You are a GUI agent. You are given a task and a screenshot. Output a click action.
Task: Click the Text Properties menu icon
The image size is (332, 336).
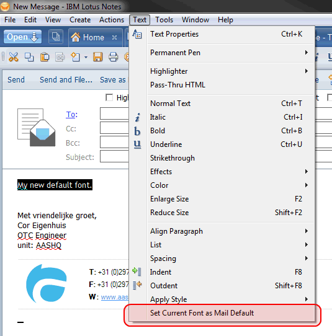137,34
